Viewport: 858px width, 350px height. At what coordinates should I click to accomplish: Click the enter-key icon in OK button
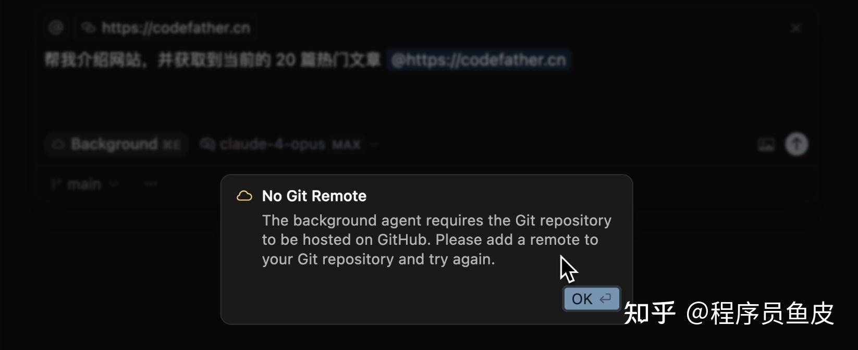(605, 299)
